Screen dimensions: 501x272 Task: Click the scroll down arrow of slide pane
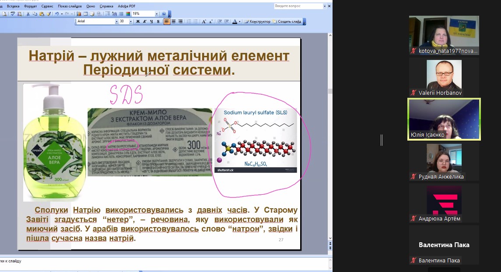pos(330,238)
